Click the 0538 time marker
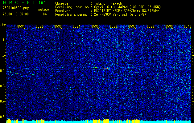Viewport: 194px width, 123px height. click(x=151, y=26)
